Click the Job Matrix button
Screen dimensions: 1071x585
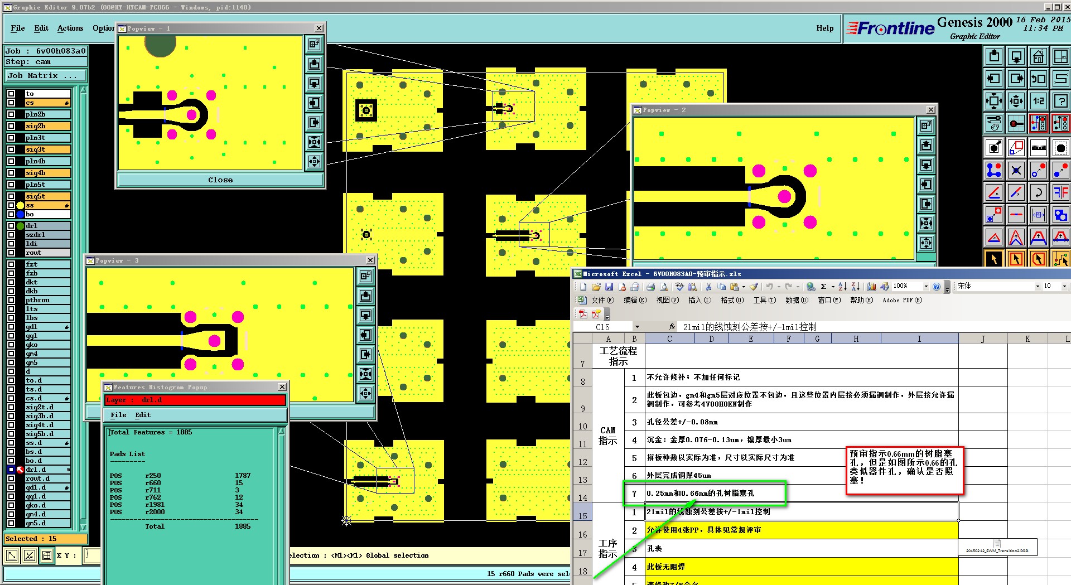coord(46,76)
